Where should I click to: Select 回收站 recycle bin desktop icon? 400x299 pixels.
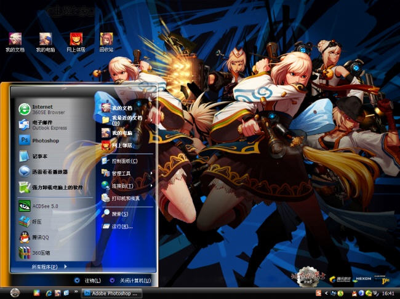click(106, 42)
